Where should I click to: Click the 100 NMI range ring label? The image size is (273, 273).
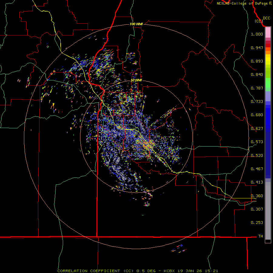tap(136, 24)
